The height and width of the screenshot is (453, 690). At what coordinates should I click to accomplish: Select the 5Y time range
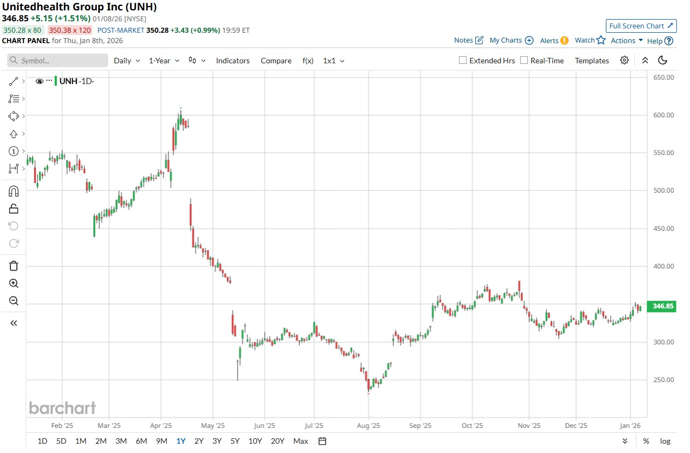click(x=235, y=441)
